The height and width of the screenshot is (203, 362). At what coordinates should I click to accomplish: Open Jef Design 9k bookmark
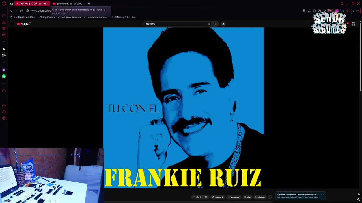123,17
